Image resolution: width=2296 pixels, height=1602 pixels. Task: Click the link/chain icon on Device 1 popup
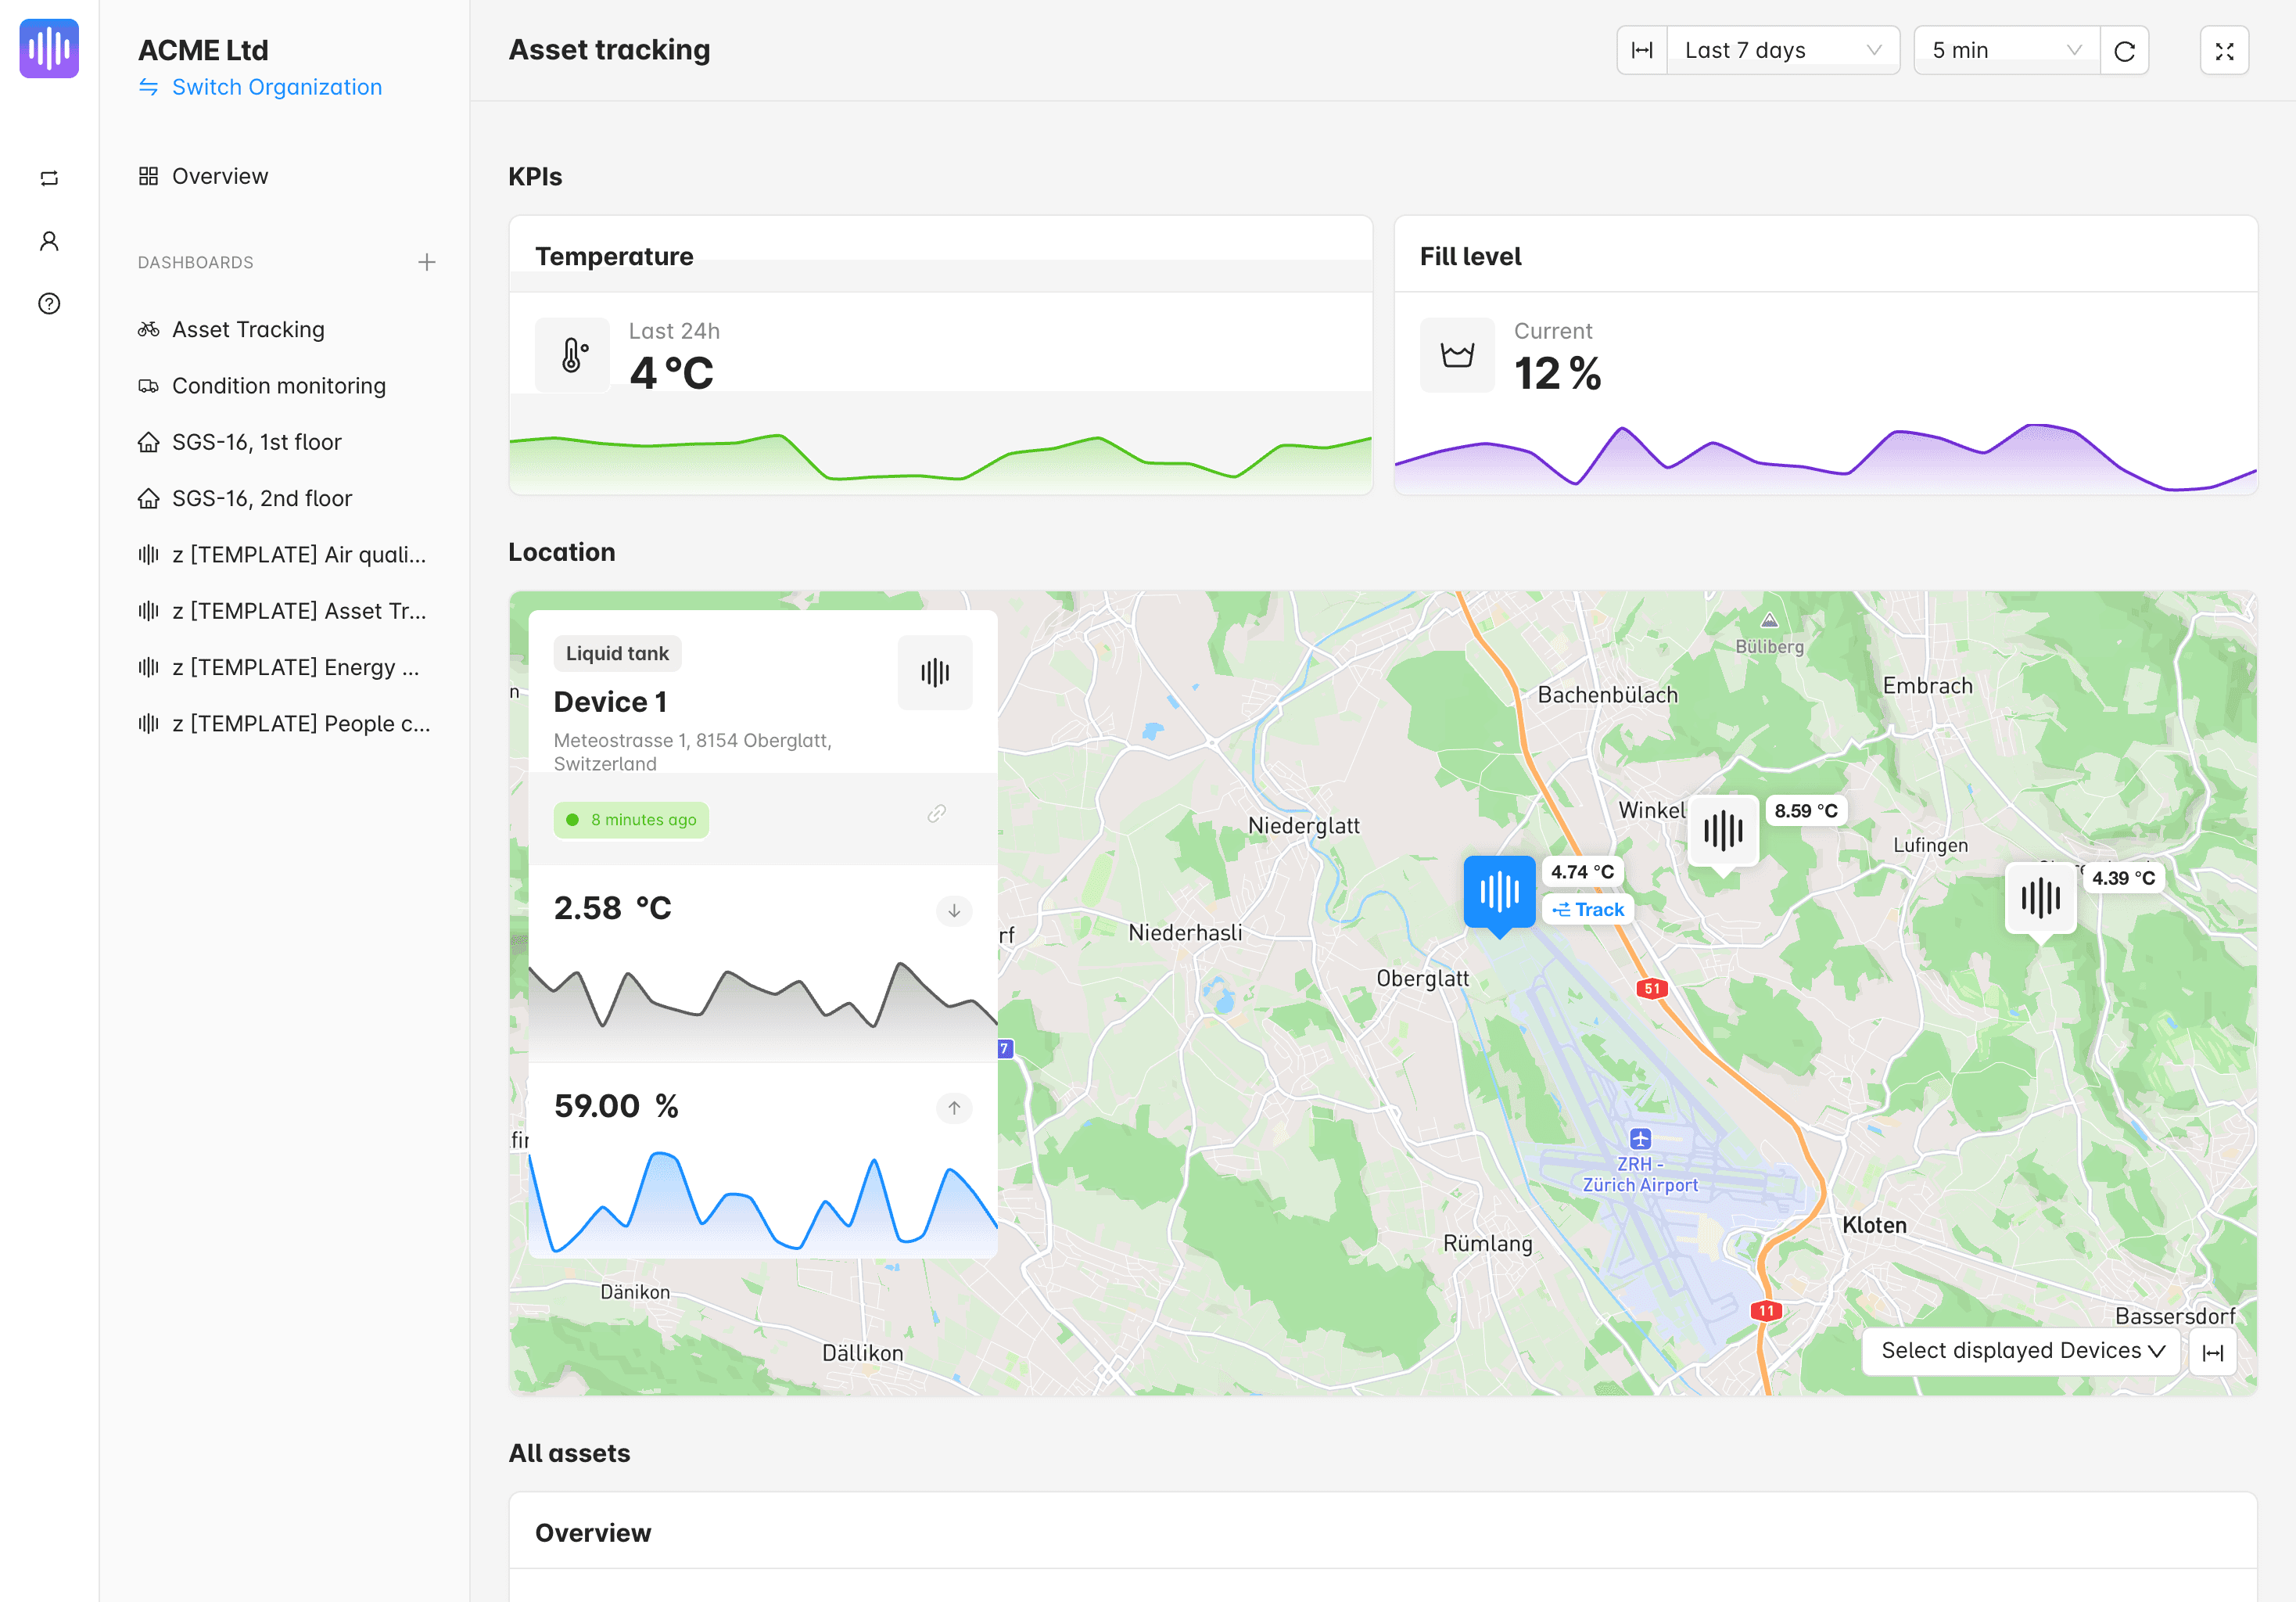[x=937, y=818]
